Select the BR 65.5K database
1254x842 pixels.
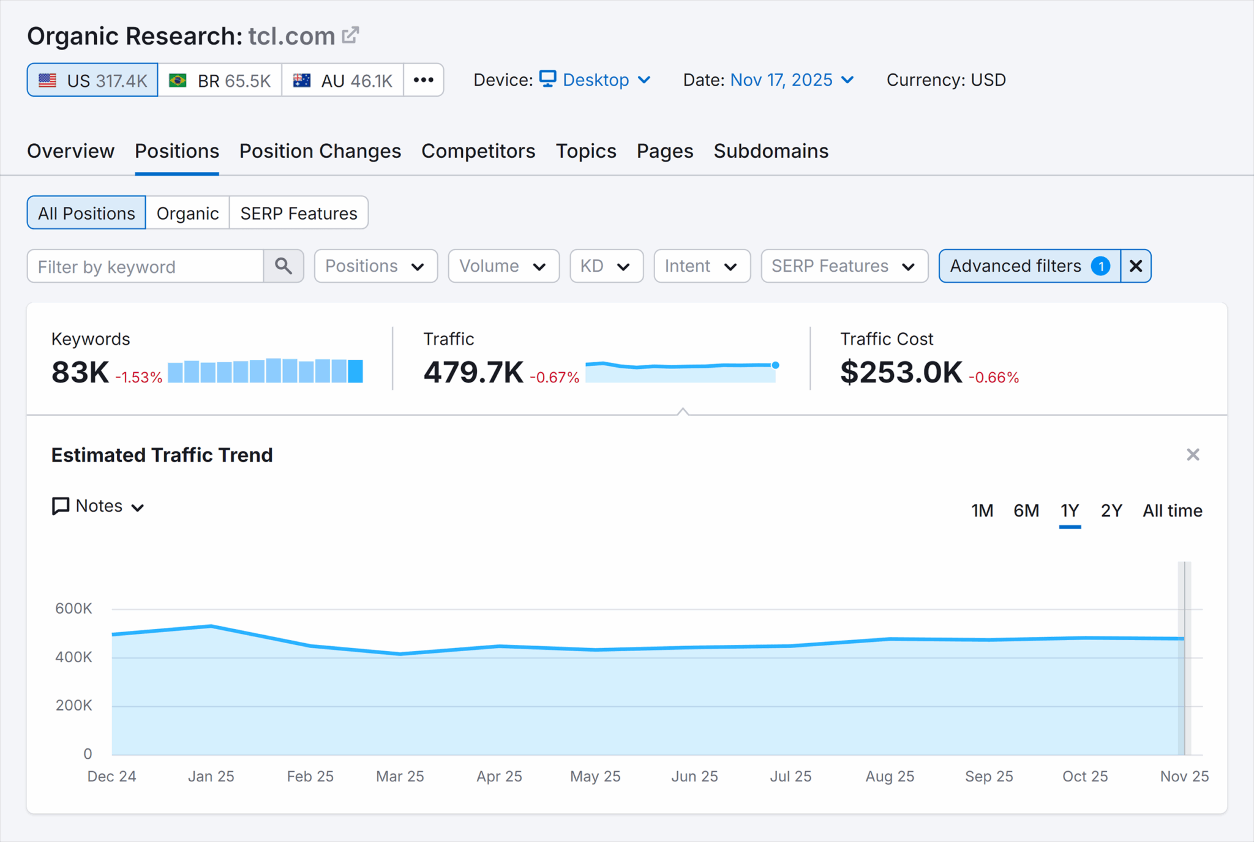point(220,80)
